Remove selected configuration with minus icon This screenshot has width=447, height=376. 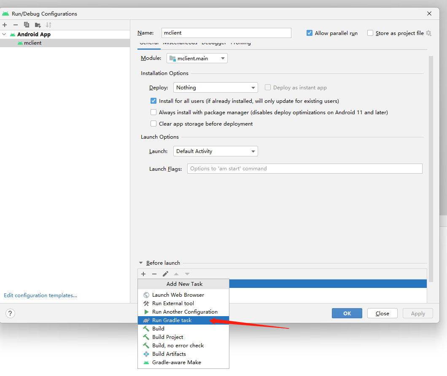coord(16,25)
